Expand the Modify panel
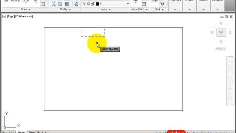Image resolution: width=236 pixels, height=133 pixels. (65, 9)
